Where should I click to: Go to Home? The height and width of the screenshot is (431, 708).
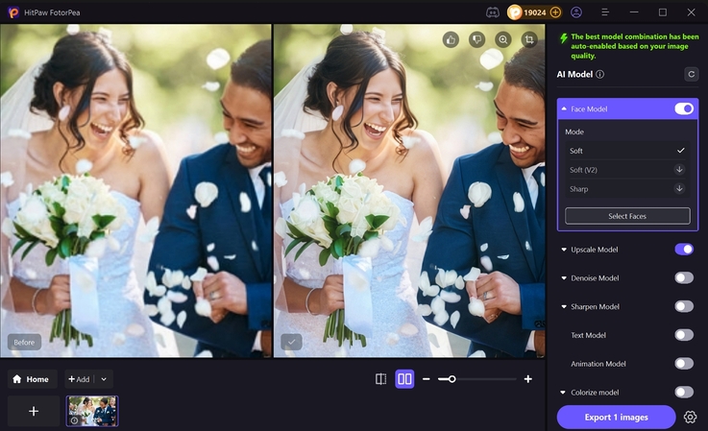click(32, 379)
